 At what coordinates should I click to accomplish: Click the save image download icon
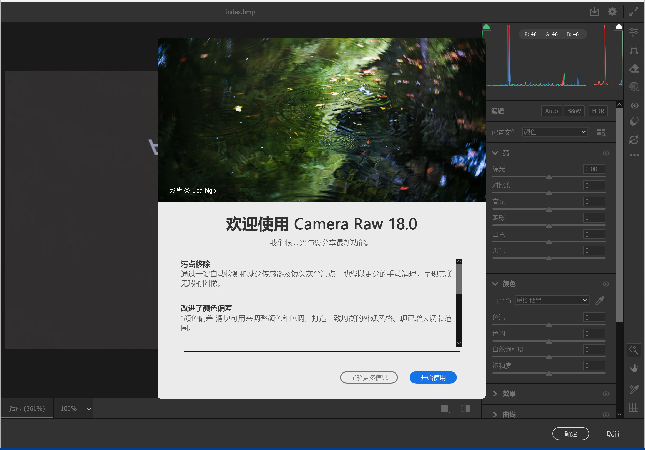pyautogui.click(x=594, y=12)
